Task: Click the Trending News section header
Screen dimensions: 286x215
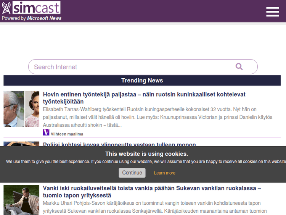Action: [142, 81]
